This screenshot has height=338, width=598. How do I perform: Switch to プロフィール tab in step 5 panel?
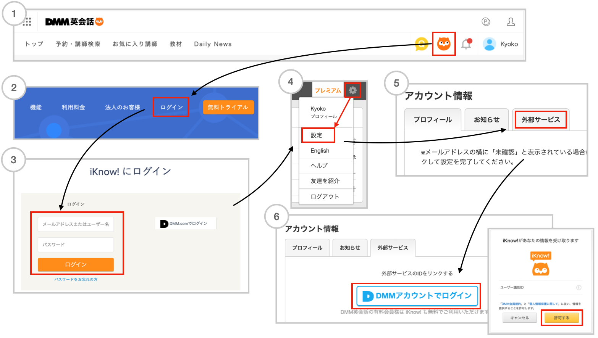(433, 120)
